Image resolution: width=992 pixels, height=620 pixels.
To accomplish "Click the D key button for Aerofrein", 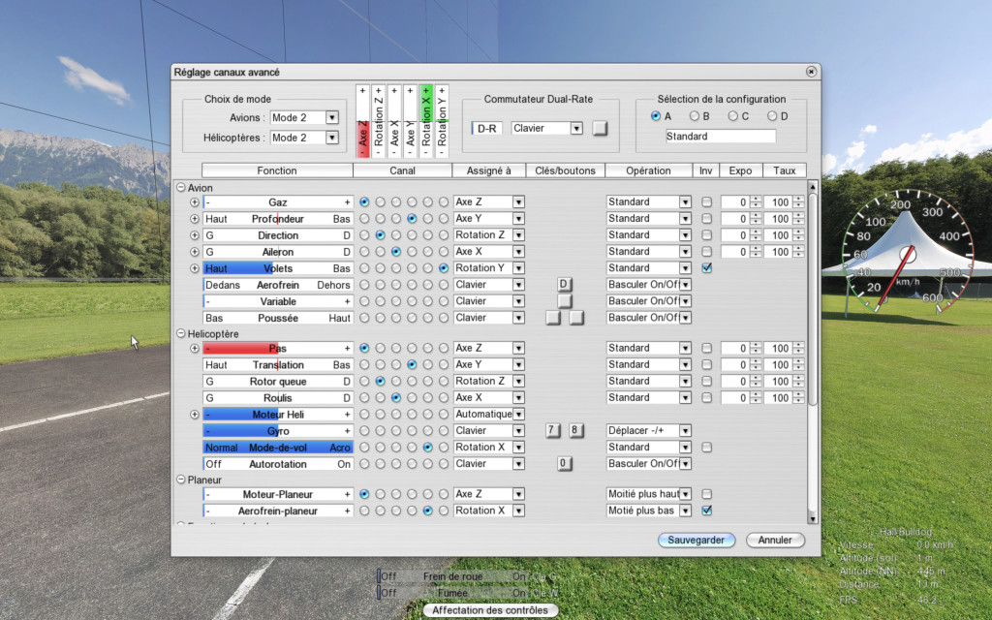I will 564,285.
